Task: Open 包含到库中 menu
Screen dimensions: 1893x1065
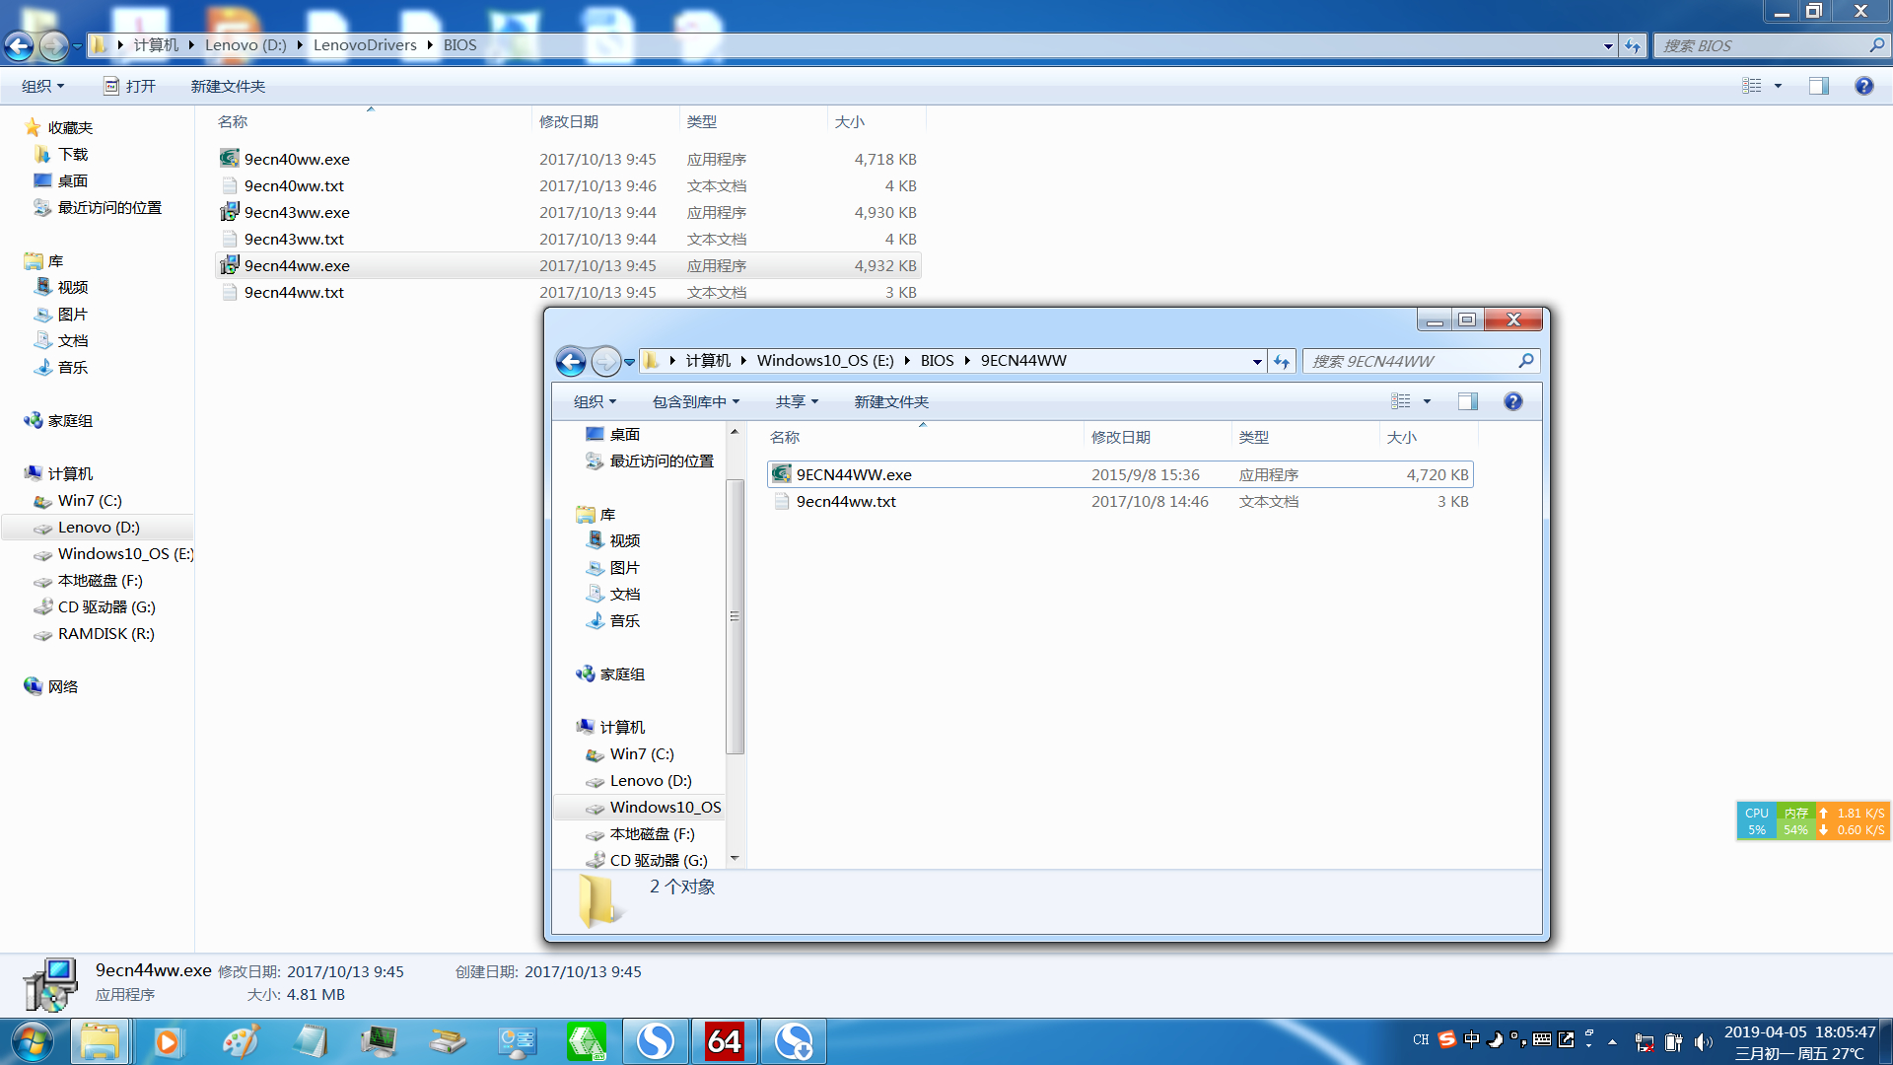Action: tap(695, 402)
